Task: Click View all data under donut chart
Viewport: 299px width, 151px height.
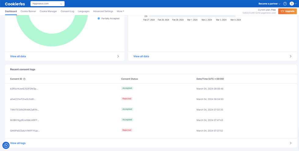Action: [18, 56]
